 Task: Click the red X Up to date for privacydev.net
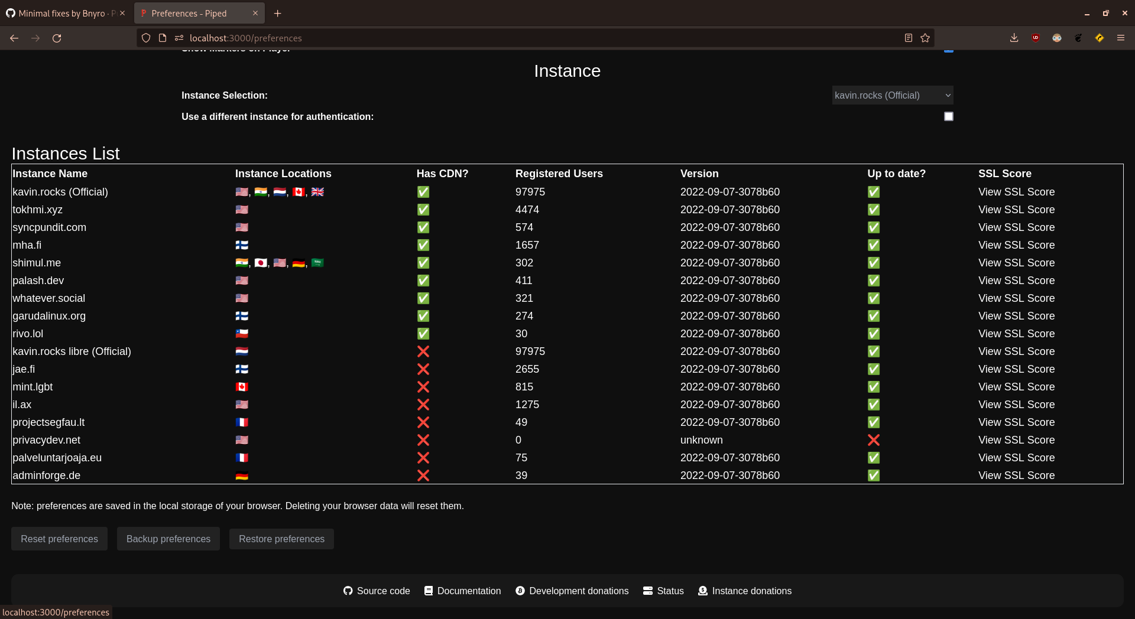(874, 440)
